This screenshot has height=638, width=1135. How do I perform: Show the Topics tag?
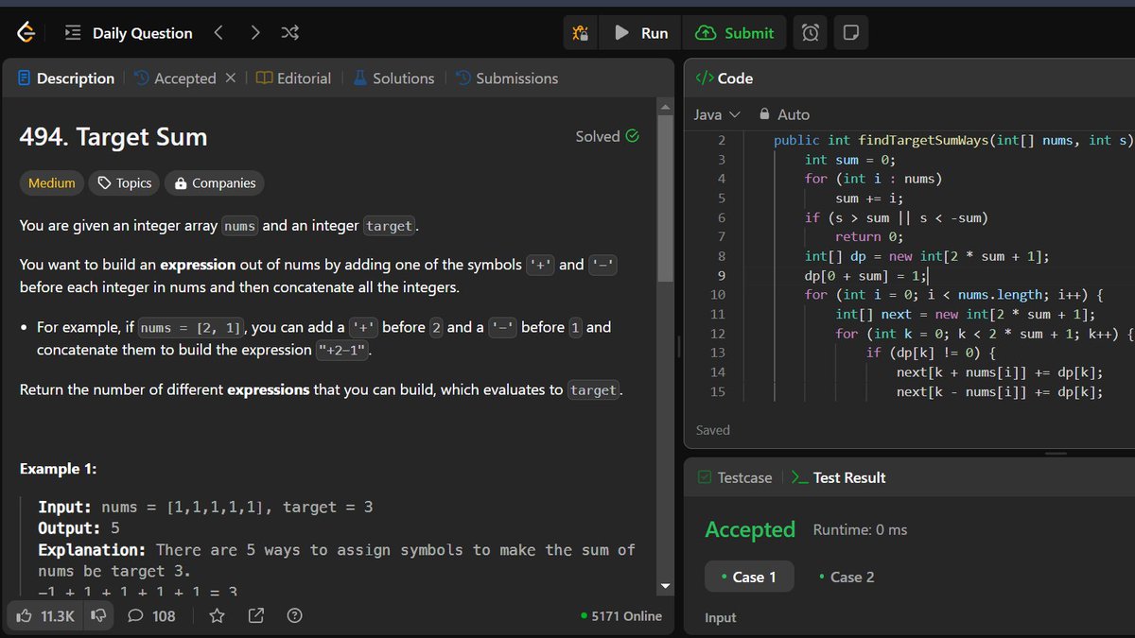point(124,183)
